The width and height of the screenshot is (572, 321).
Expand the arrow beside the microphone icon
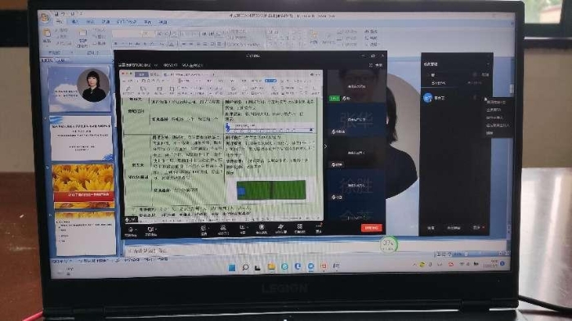point(136,230)
